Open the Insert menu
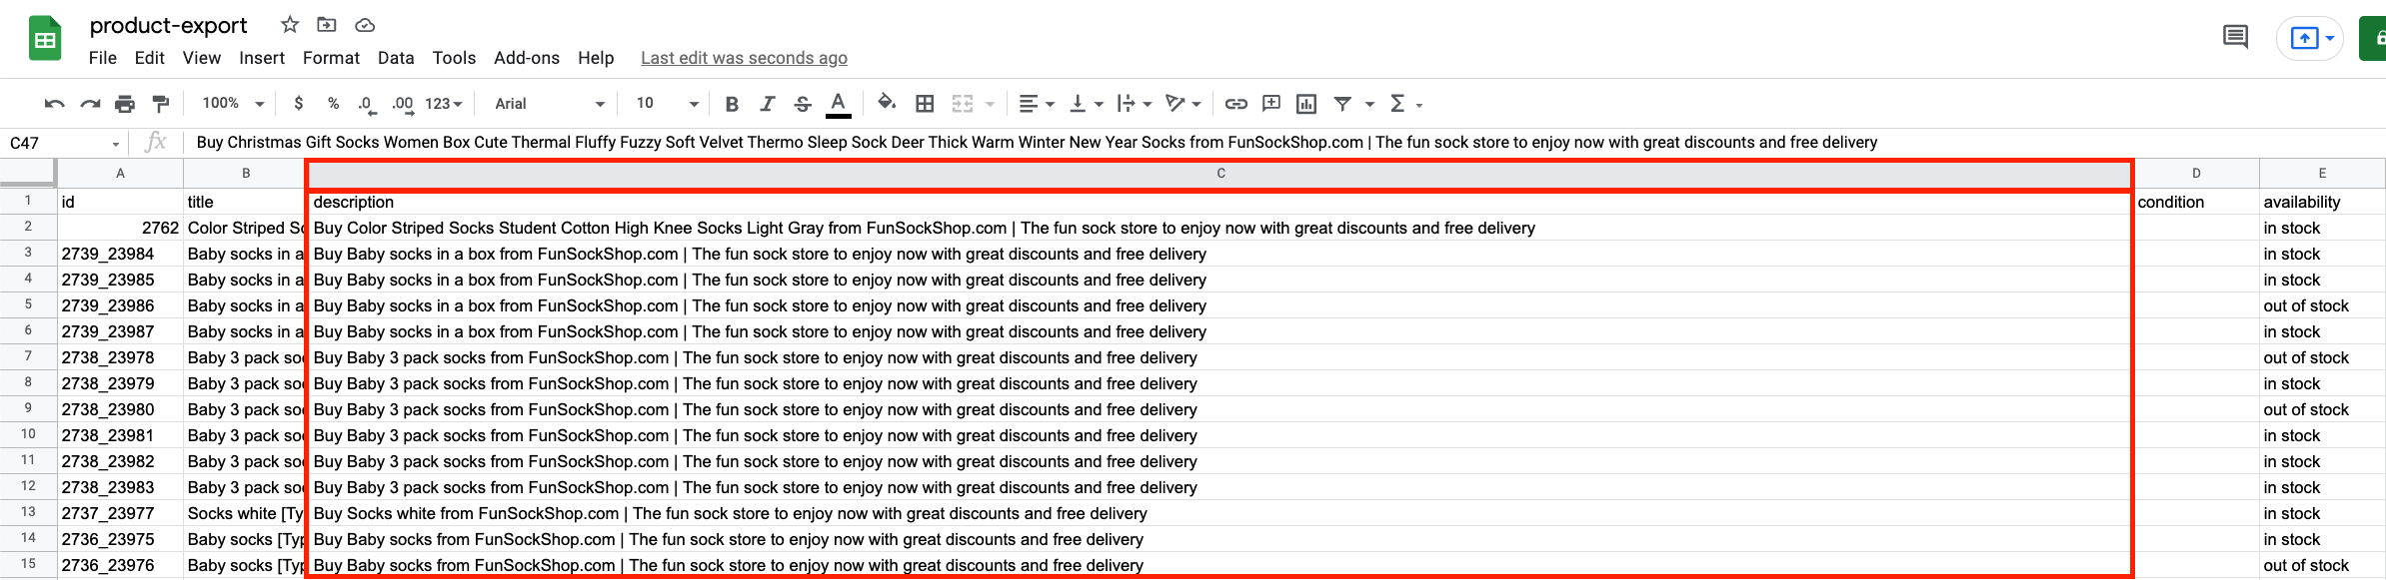 pos(262,58)
